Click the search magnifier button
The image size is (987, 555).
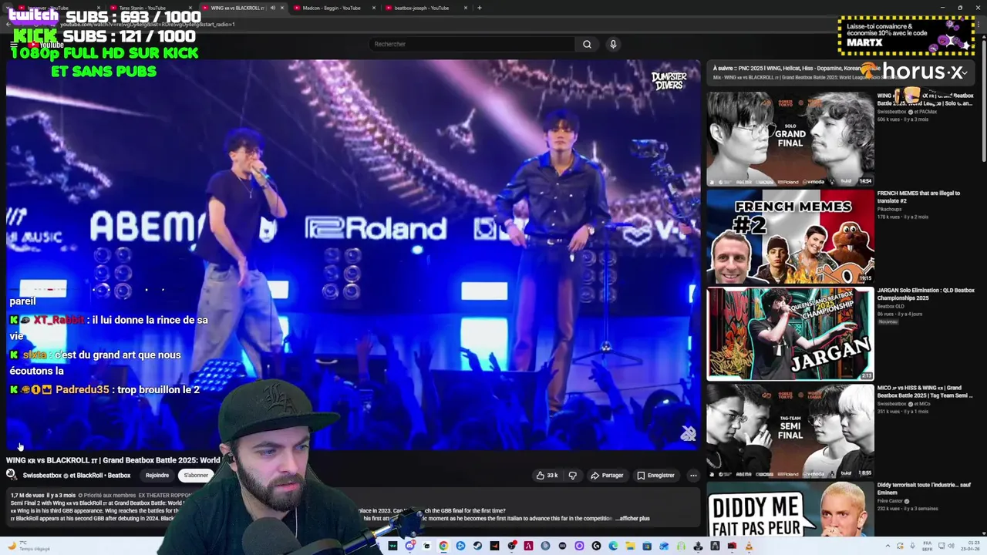coord(587,44)
